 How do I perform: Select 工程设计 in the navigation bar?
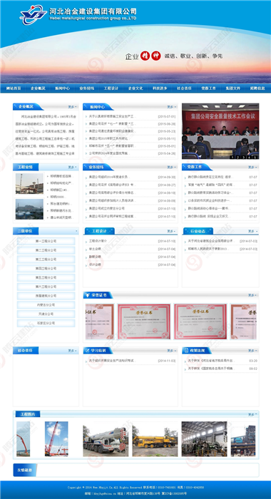pyautogui.click(x=111, y=88)
